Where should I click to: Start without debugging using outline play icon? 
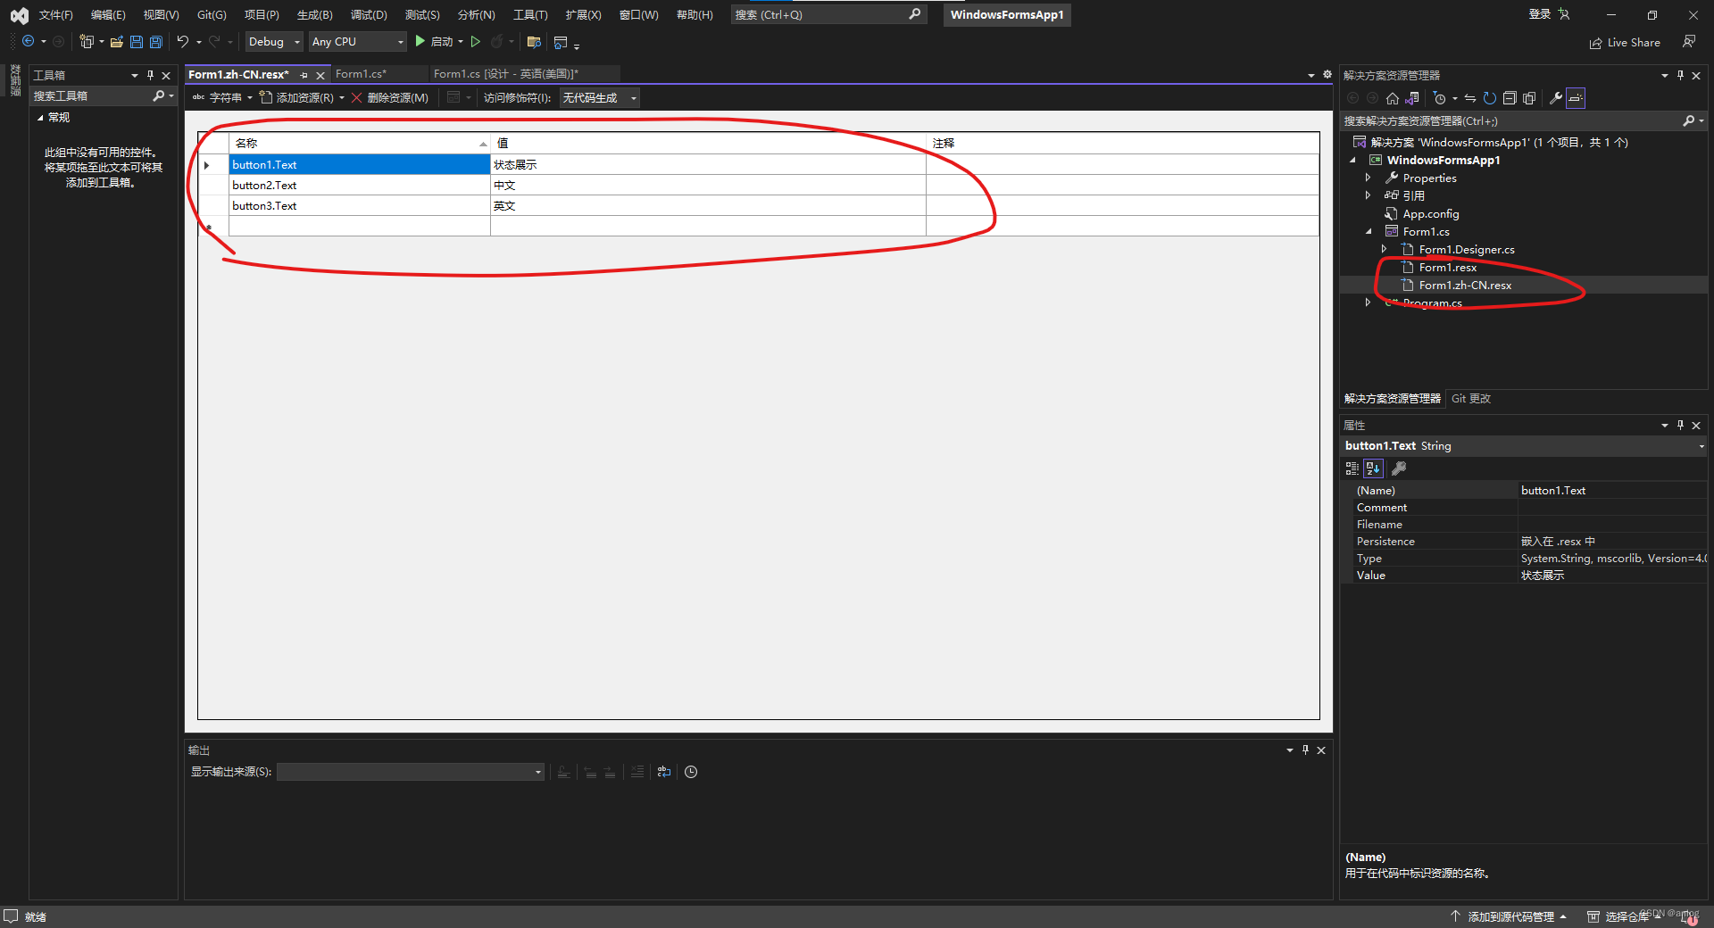(x=476, y=42)
